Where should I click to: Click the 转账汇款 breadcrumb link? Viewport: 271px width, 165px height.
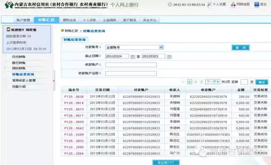[72, 31]
